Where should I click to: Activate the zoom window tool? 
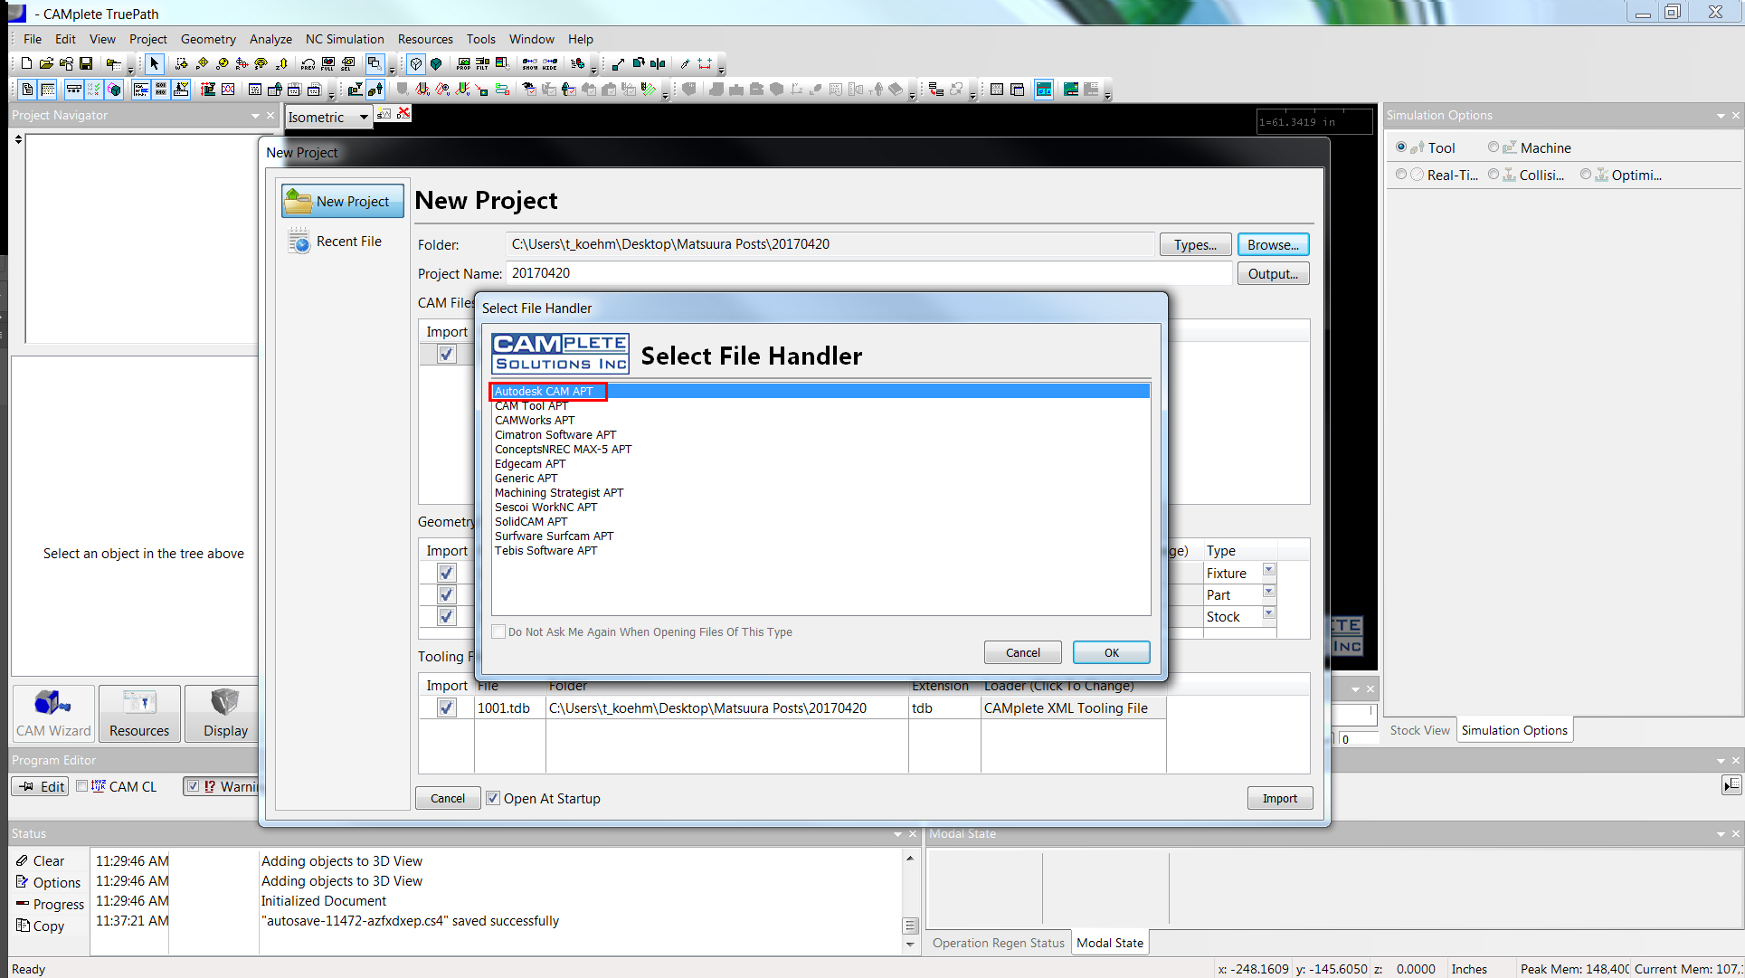pos(182,63)
